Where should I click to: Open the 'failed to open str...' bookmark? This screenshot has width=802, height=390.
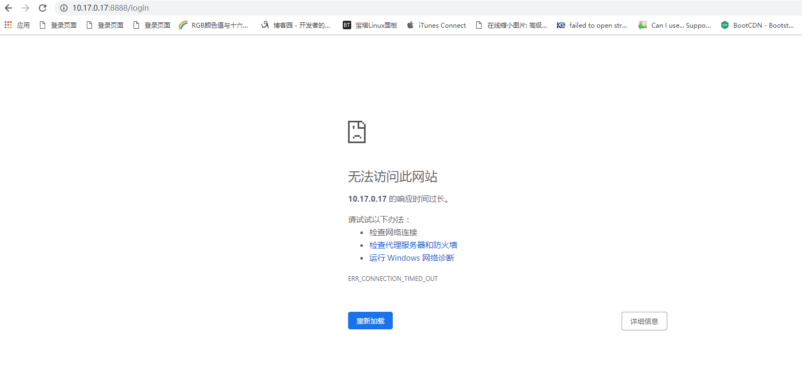[x=592, y=25]
